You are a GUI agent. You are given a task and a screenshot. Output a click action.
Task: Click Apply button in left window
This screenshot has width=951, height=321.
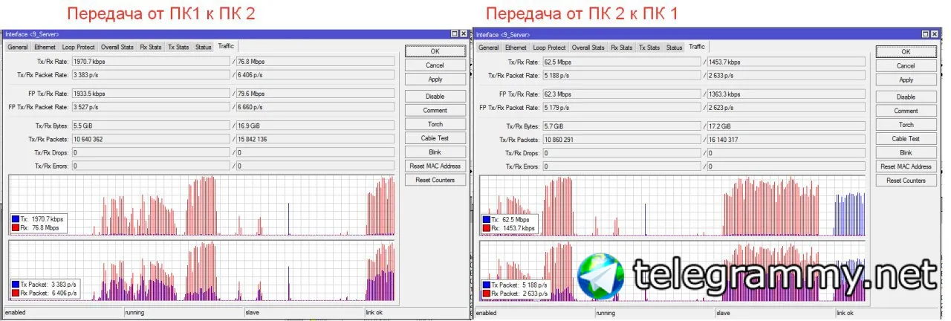click(435, 80)
